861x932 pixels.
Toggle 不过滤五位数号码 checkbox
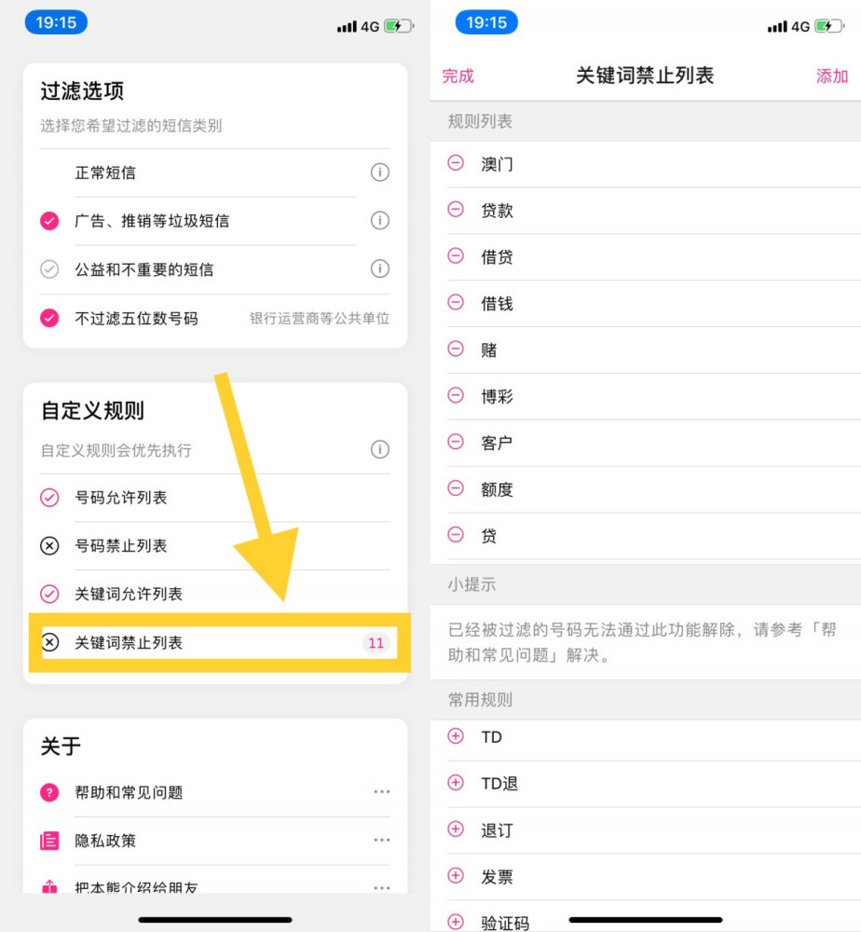[x=49, y=318]
